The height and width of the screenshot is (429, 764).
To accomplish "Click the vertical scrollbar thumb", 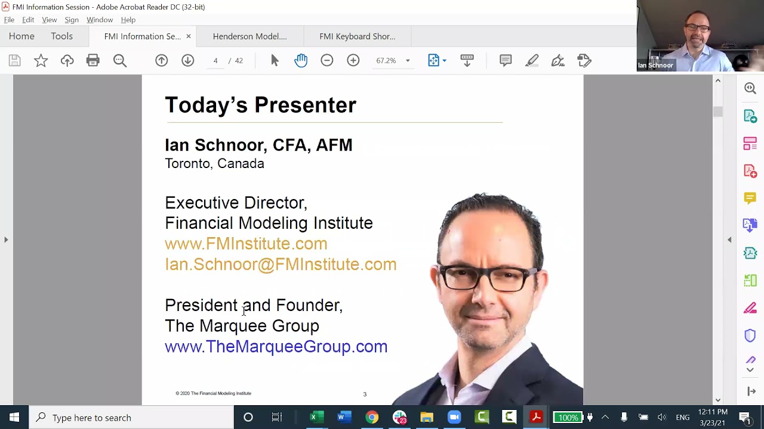I will tap(718, 111).
